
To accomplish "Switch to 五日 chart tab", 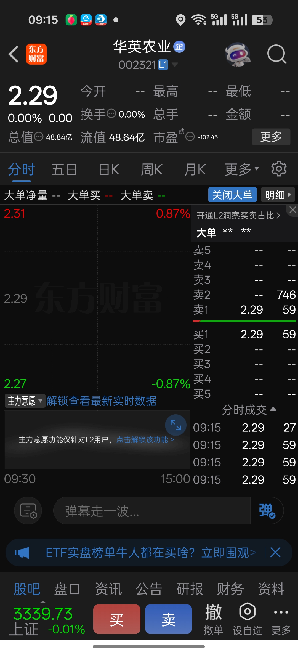I will tap(64, 169).
